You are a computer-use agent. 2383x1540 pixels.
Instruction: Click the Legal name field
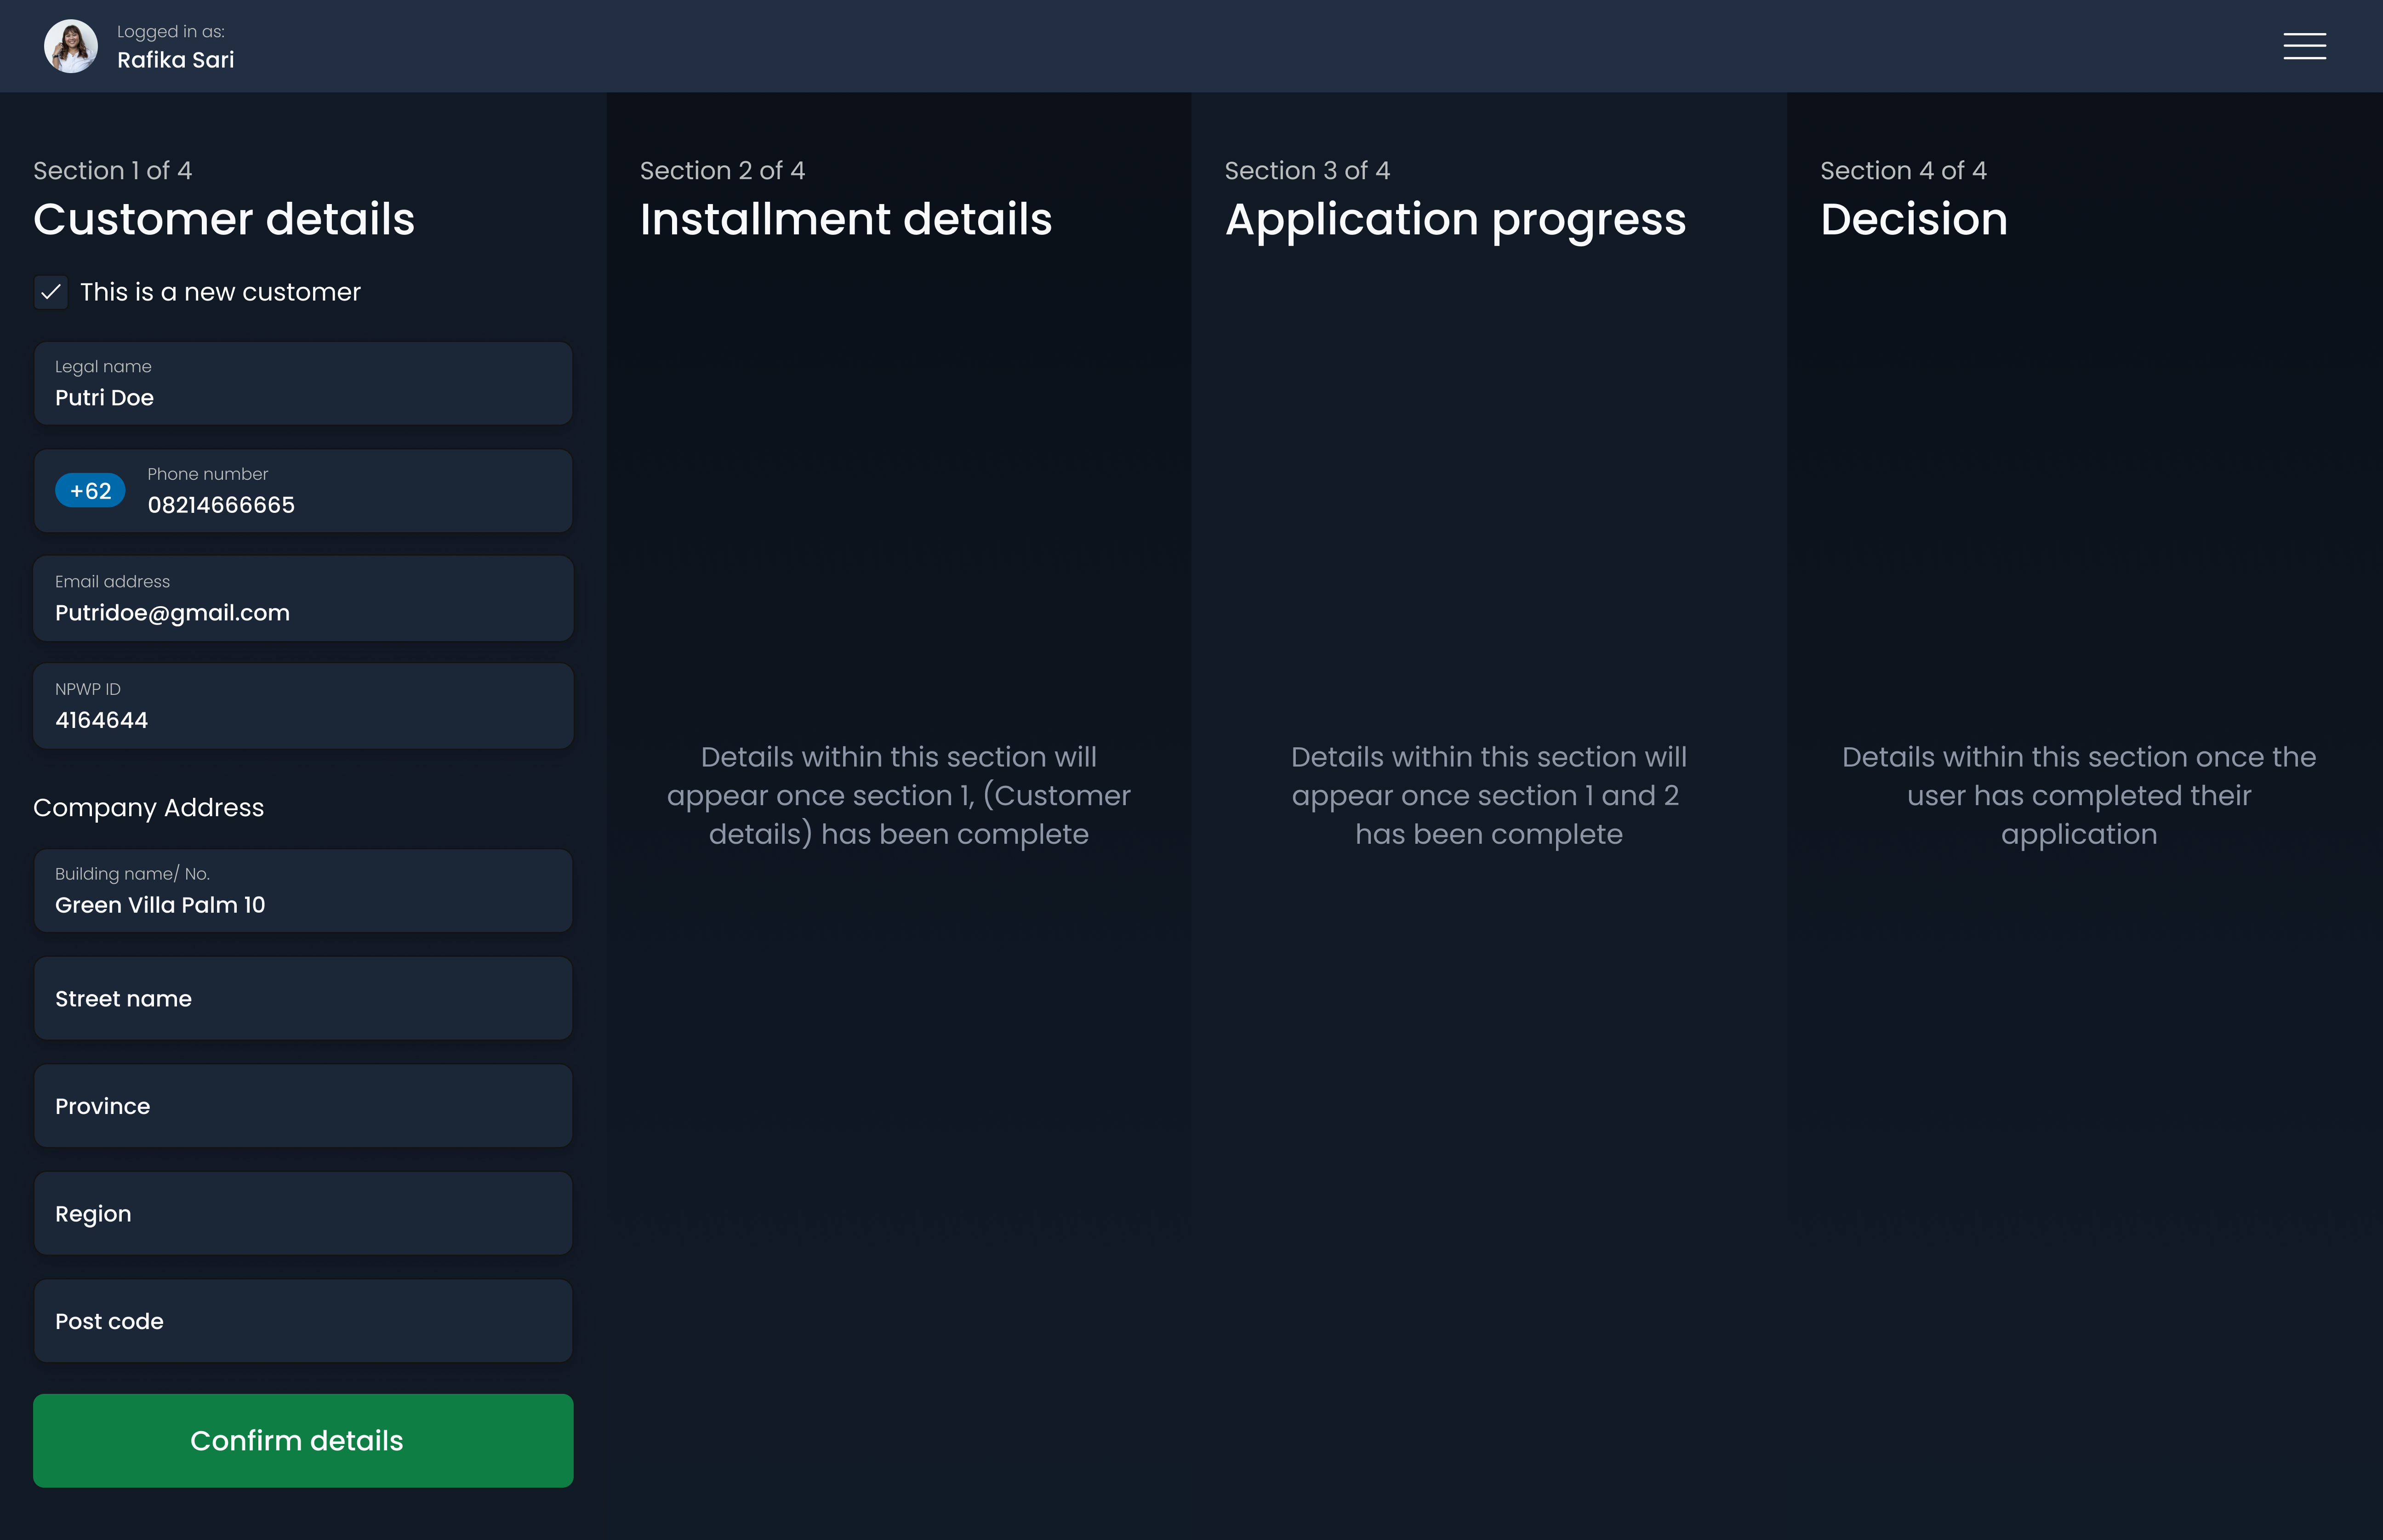303,384
